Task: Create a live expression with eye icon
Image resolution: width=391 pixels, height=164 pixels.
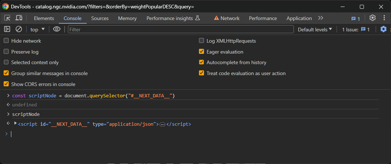Action: (x=57, y=29)
